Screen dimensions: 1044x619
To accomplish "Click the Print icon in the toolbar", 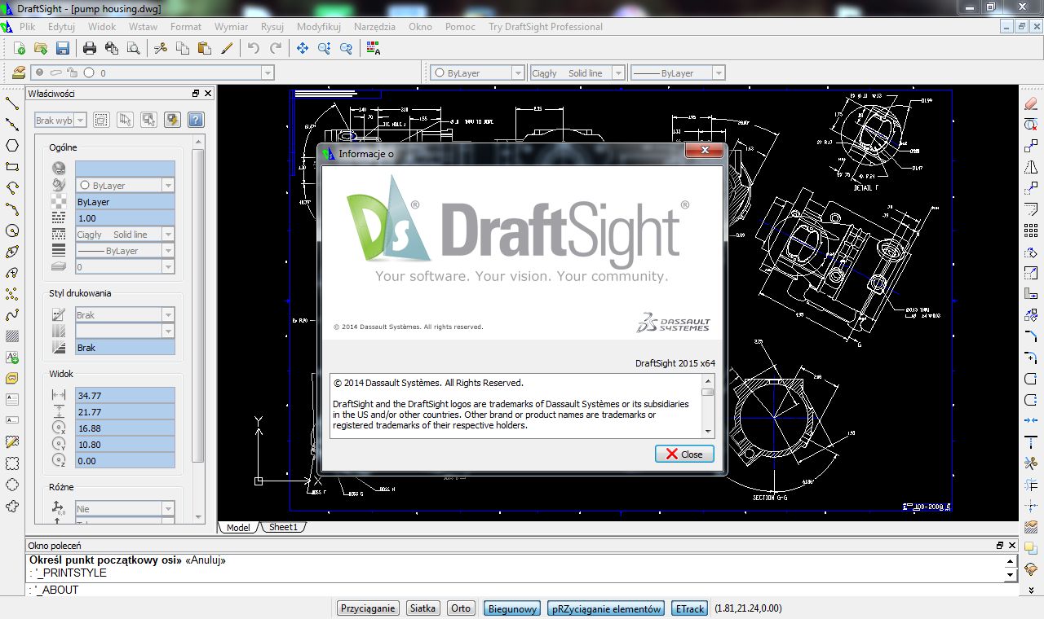I will 90,48.
